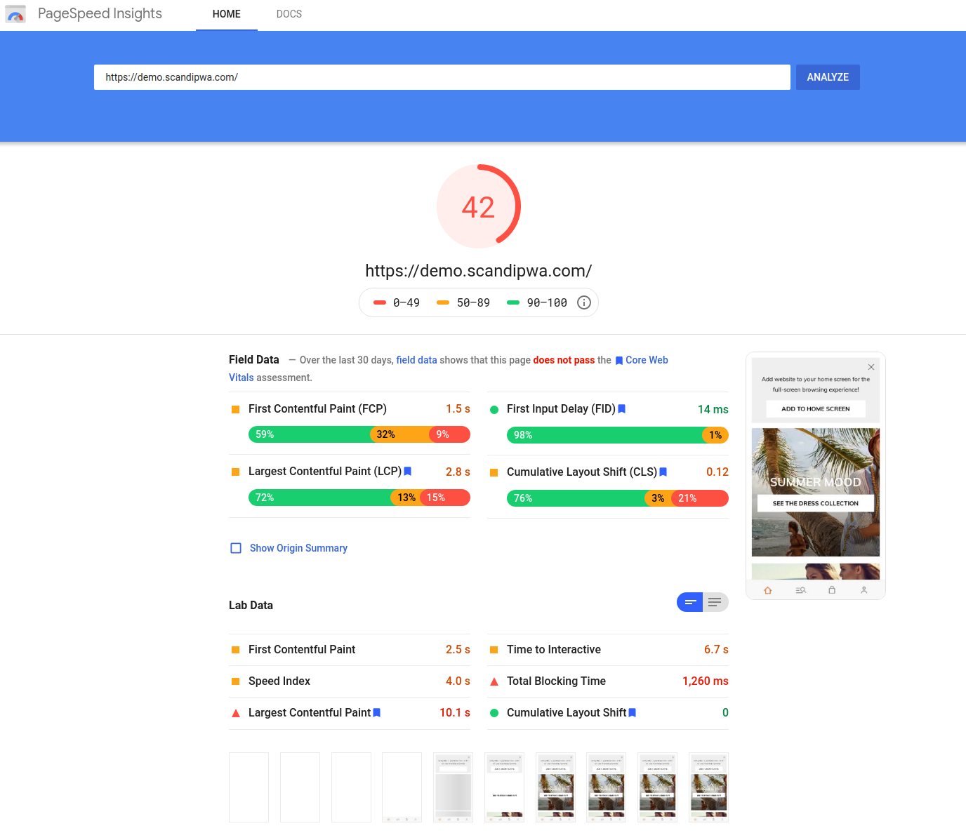The width and height of the screenshot is (966, 833).
Task: Click the bookmark icon next to Largest Contentful Paint
Action: tap(407, 471)
